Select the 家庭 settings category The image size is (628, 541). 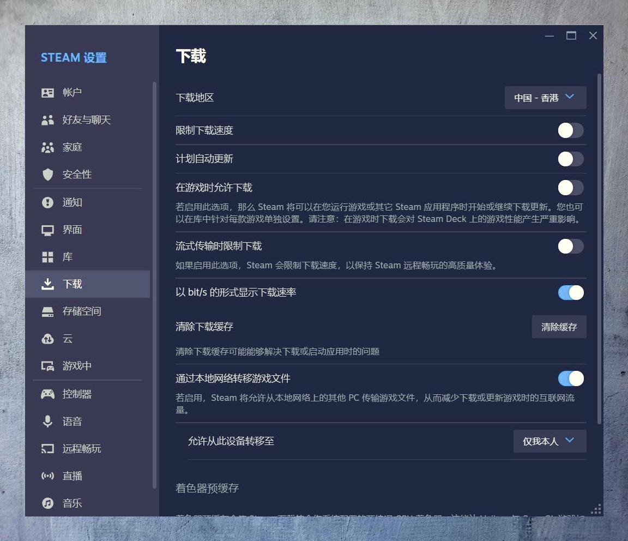(x=87, y=147)
